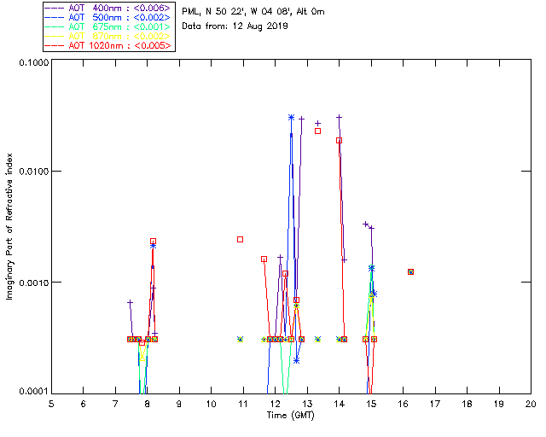Click the 'Data from: 12 Aug 2019' label

click(235, 26)
